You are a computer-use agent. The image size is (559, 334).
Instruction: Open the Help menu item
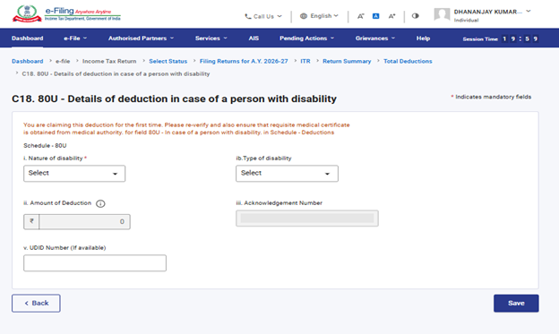[423, 39]
